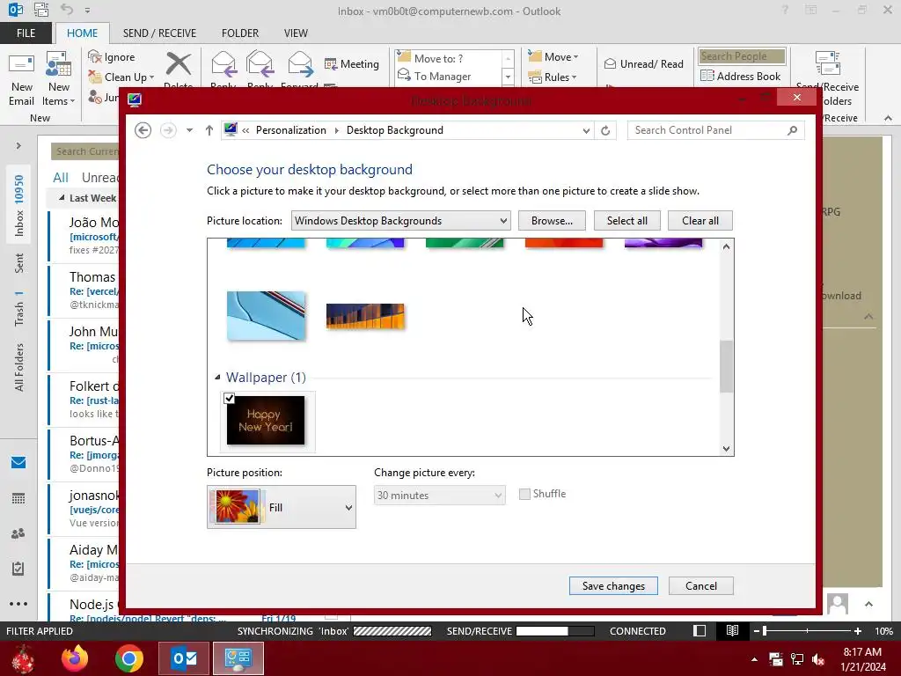The image size is (901, 676).
Task: Switch to Normal view in status bar
Action: point(700,630)
